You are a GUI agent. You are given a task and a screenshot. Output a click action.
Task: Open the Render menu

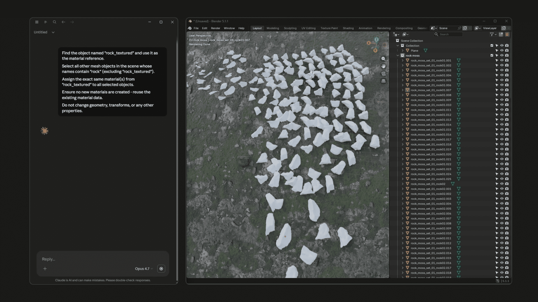(x=215, y=28)
